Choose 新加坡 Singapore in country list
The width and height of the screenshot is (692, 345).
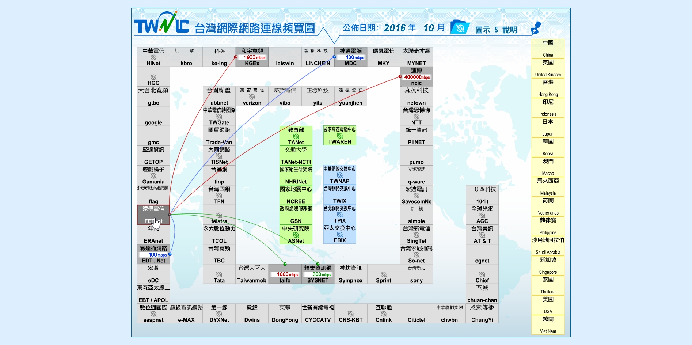(548, 266)
